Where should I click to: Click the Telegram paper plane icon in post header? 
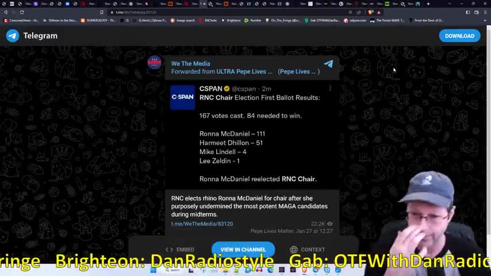[x=328, y=64]
